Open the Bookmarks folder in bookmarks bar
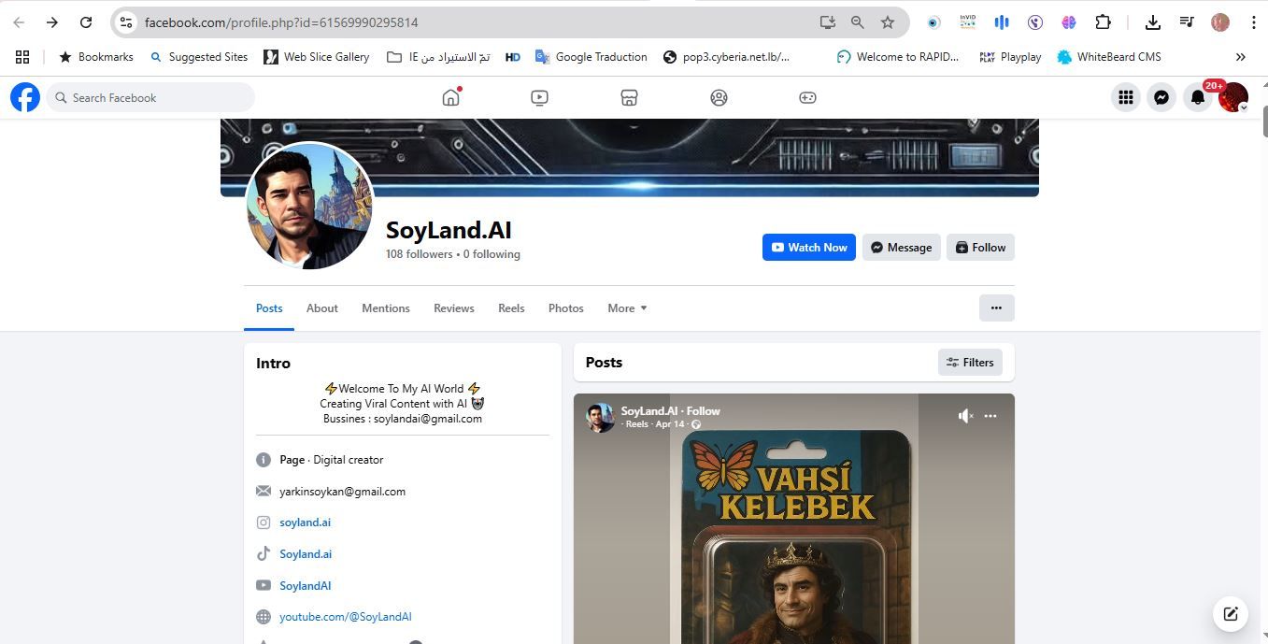Screen dimensions: 1268x644 95,57
